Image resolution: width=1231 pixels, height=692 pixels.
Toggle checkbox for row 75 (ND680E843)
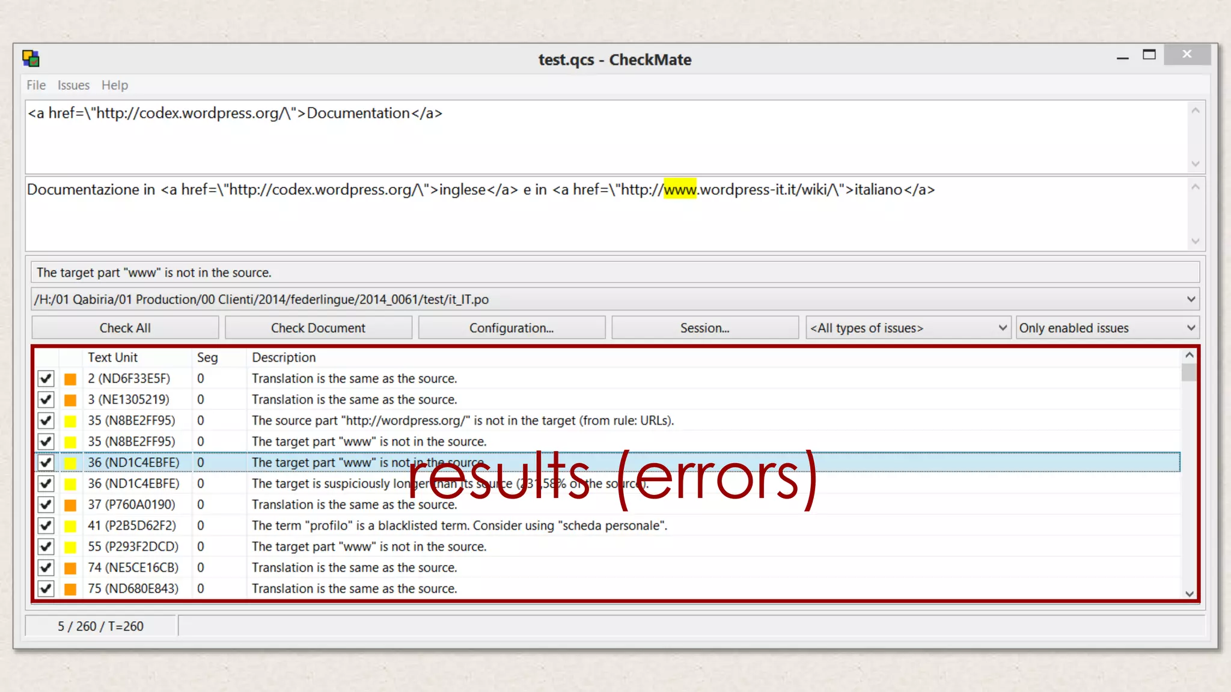click(46, 589)
